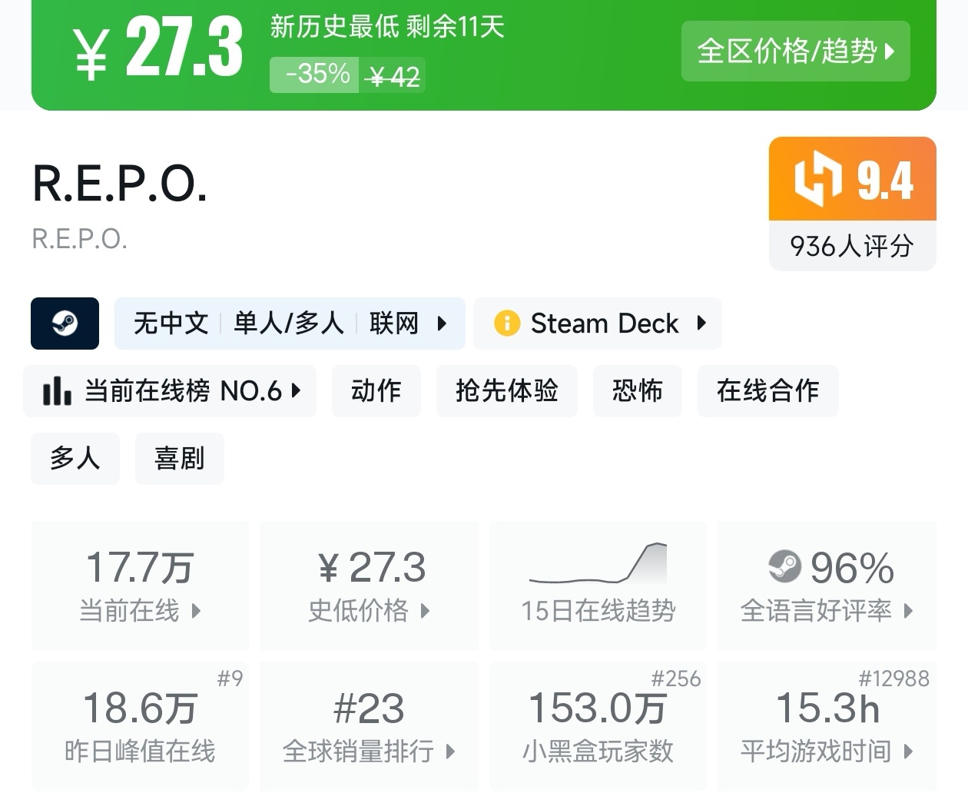Click the Steam Deck info icon

(x=507, y=324)
